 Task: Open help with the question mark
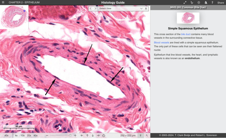[x=212, y=2]
